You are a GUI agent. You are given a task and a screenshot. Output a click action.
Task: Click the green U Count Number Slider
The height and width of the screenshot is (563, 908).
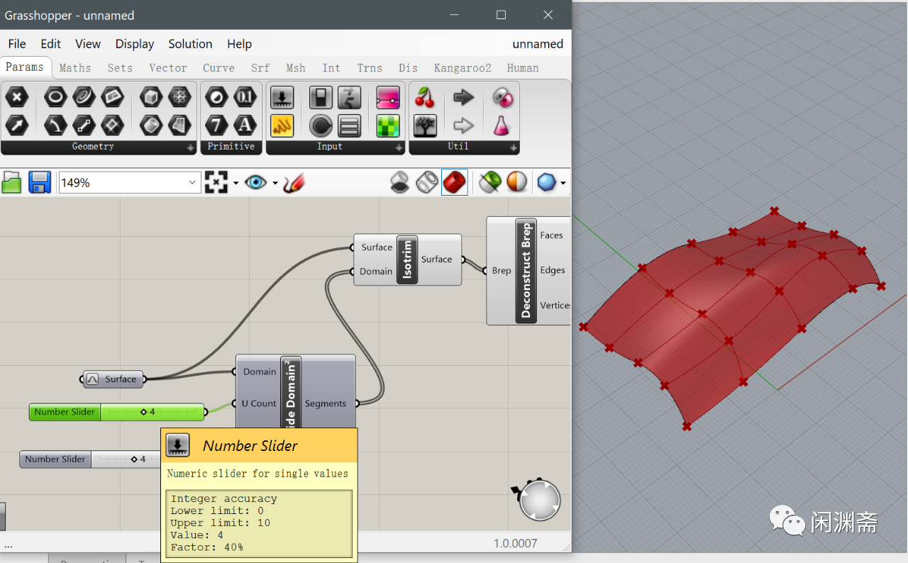[x=117, y=412]
